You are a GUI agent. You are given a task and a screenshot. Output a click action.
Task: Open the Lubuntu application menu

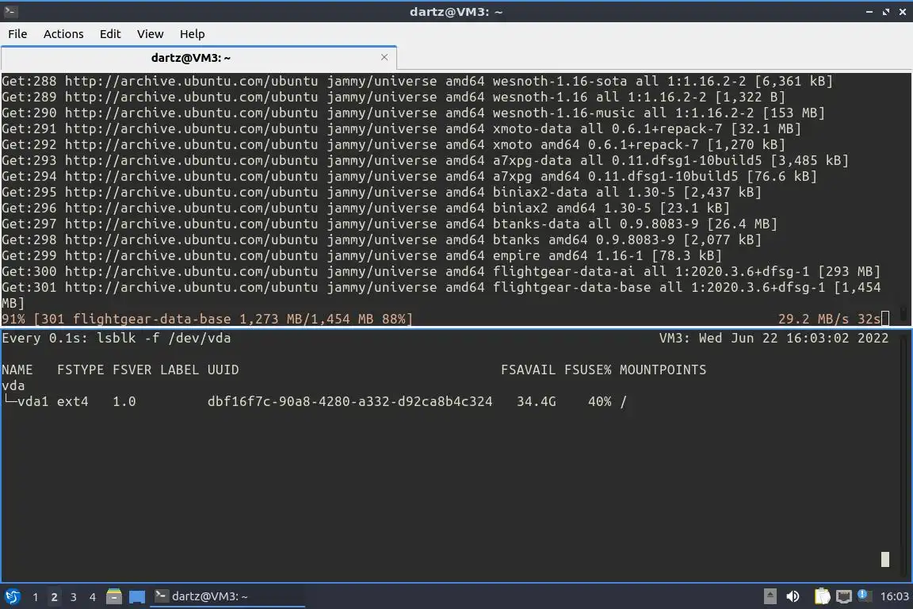coord(12,596)
